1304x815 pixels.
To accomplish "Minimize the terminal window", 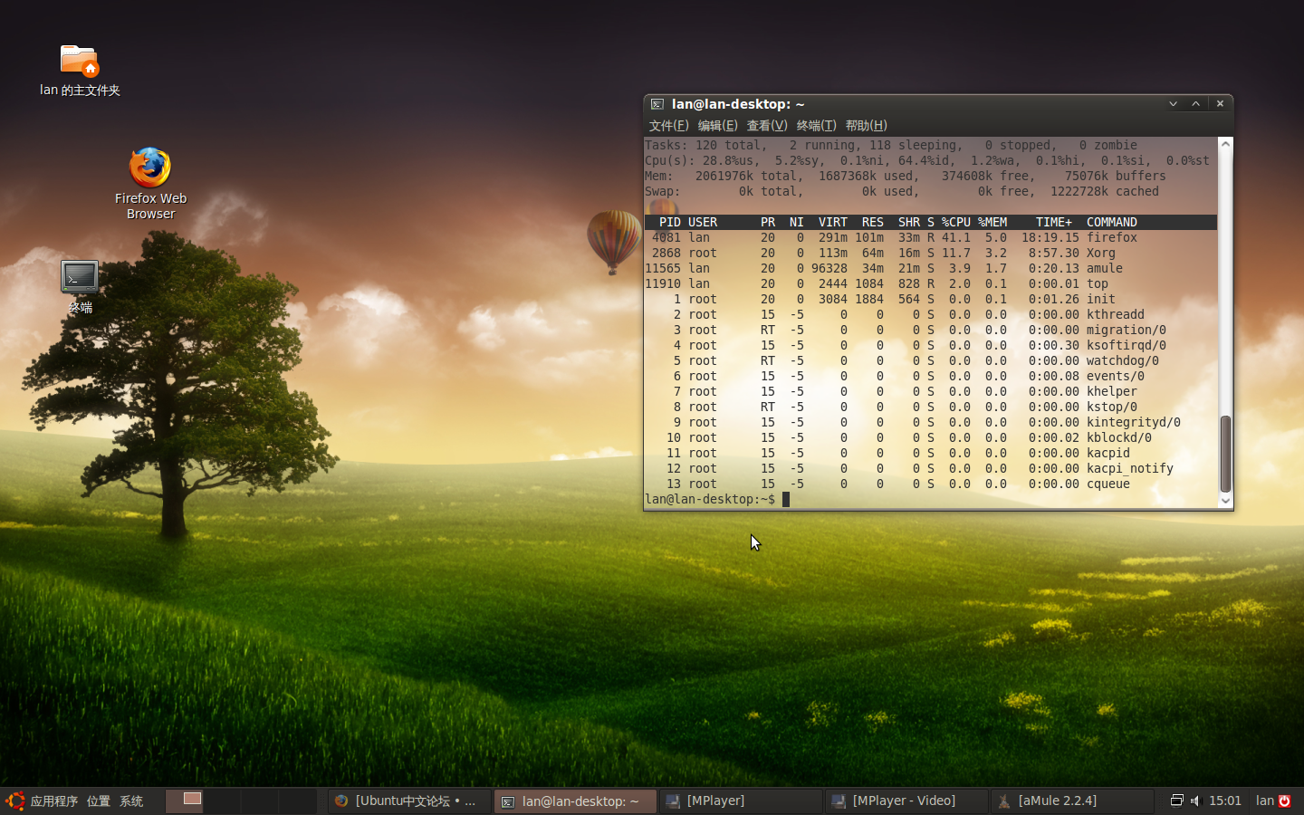I will [x=1173, y=104].
